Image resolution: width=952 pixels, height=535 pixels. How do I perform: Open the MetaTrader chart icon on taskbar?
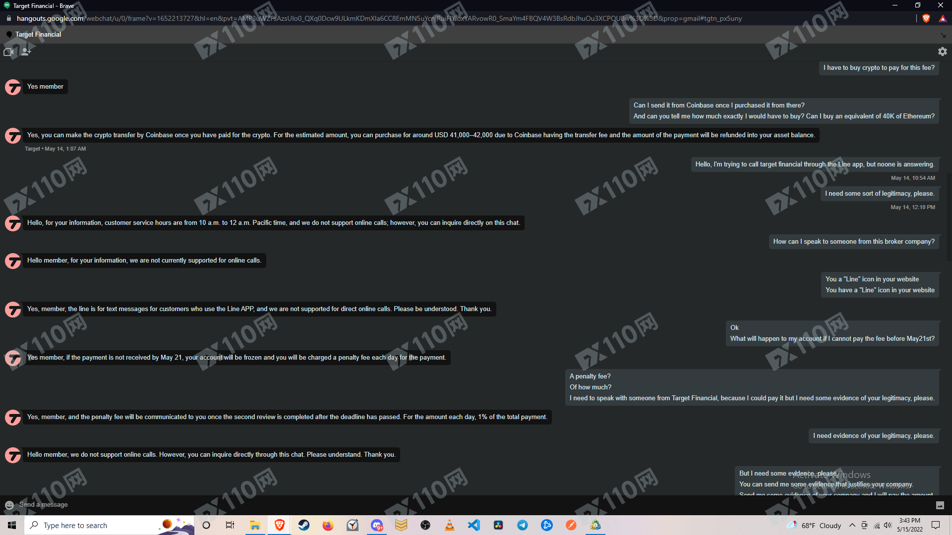[x=595, y=525]
